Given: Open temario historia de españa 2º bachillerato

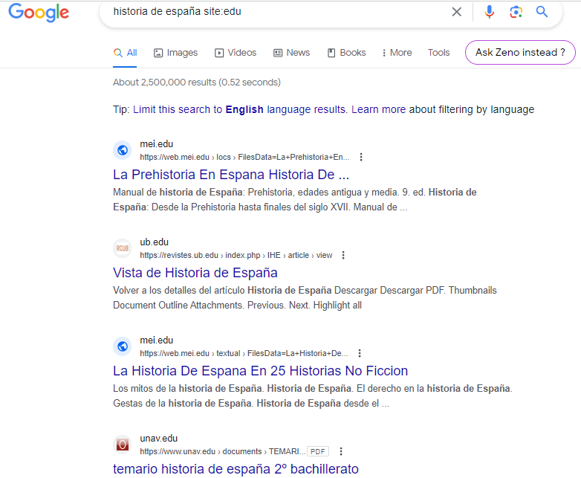Looking at the screenshot, I should point(236,469).
